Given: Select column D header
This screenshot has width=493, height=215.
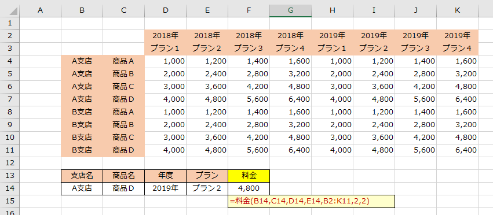Looking at the screenshot, I should (x=165, y=10).
